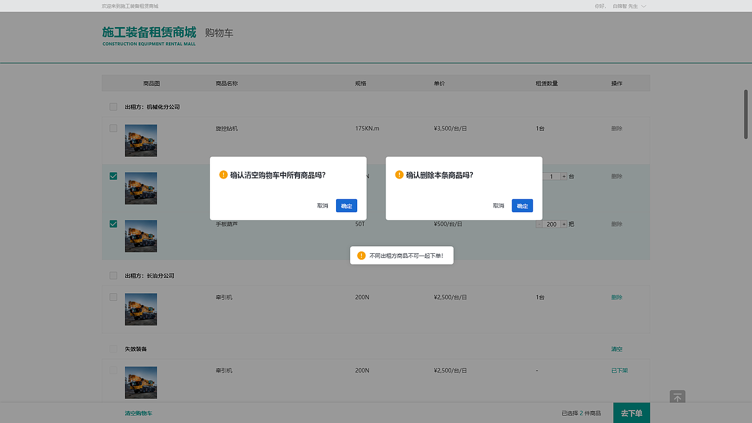The width and height of the screenshot is (752, 423).
Task: Increase quantity with plus on 台 row
Action: pyautogui.click(x=564, y=176)
